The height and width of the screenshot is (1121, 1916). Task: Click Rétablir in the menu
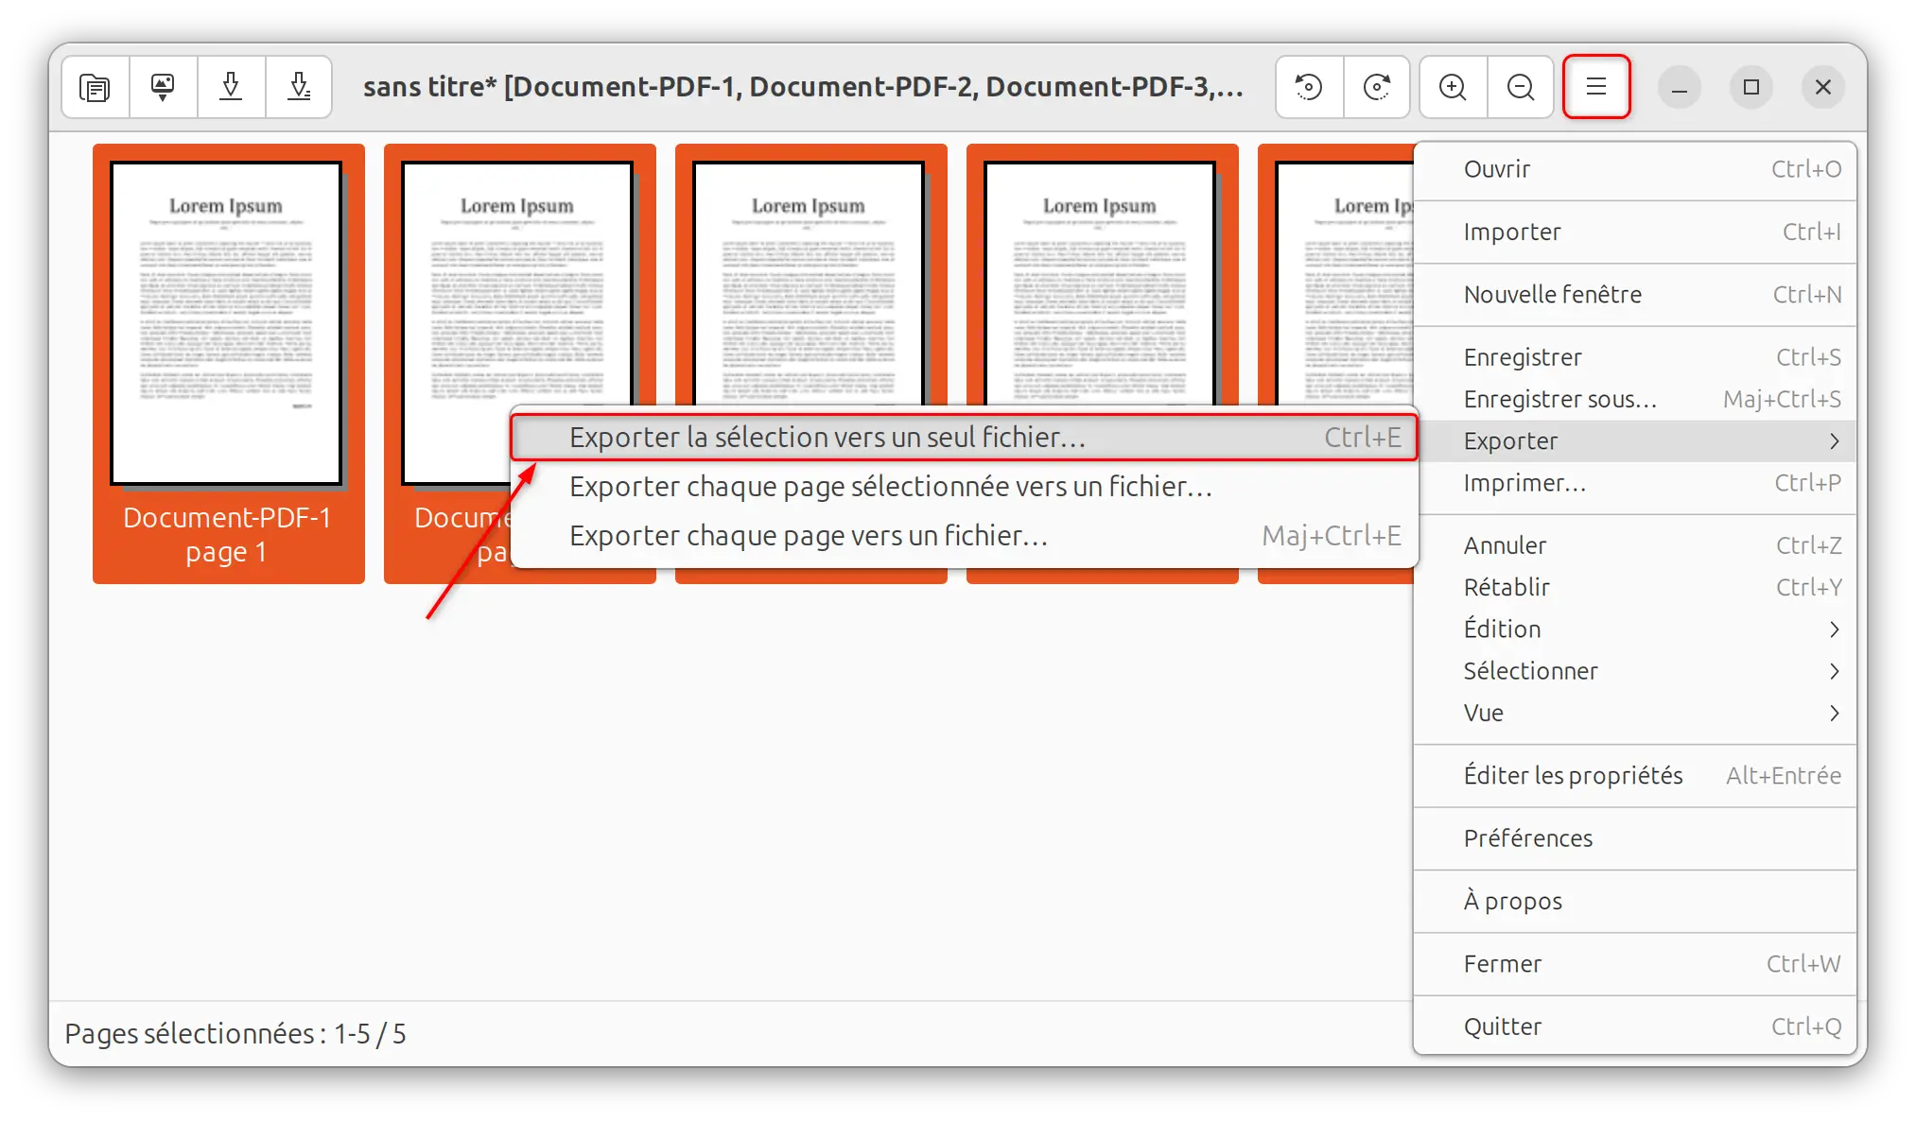pos(1635,587)
